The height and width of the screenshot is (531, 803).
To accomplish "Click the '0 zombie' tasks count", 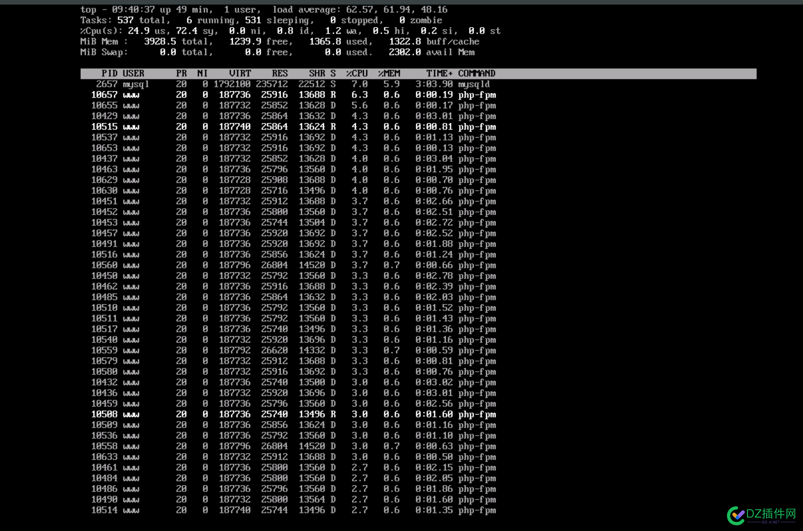I will pos(421,20).
